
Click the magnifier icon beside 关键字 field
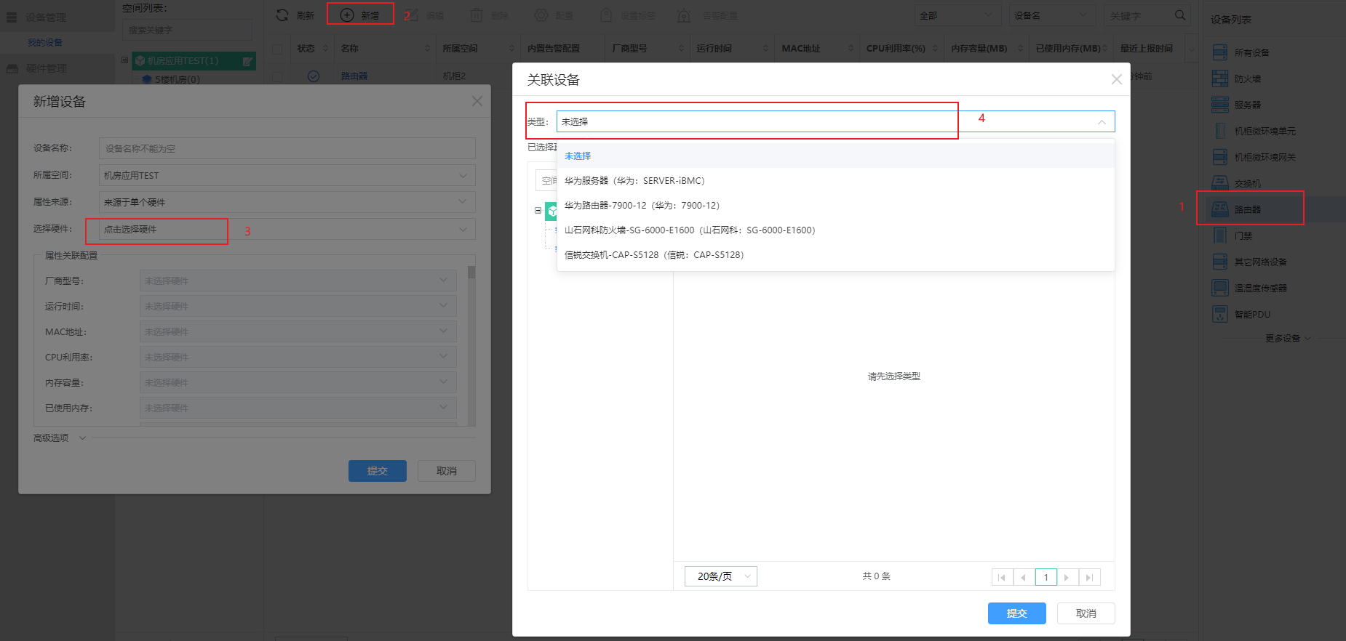point(1180,15)
